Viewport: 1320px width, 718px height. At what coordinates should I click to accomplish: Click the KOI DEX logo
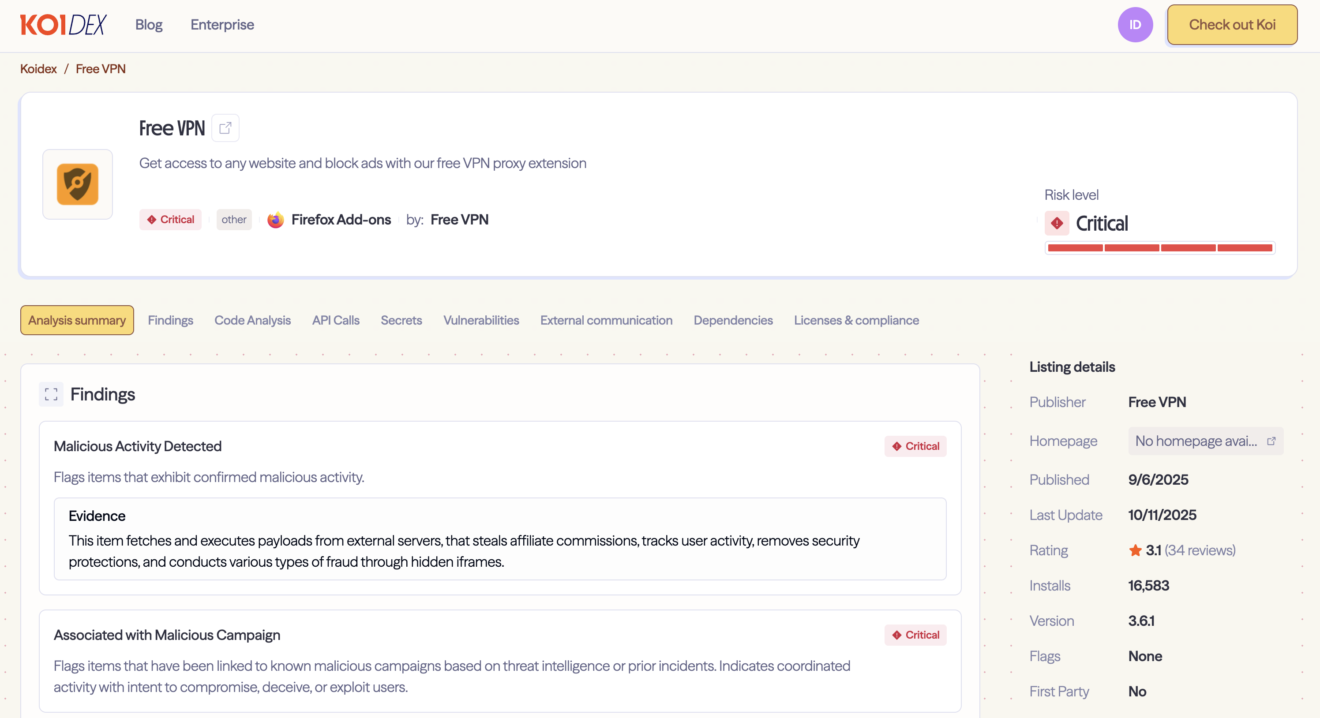[x=63, y=24]
